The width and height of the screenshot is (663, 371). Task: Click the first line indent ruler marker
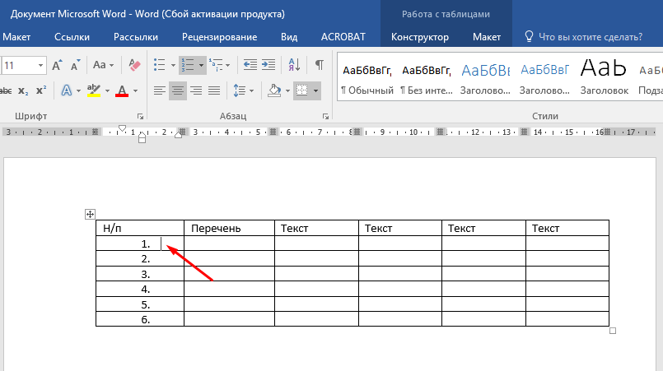[x=122, y=128]
